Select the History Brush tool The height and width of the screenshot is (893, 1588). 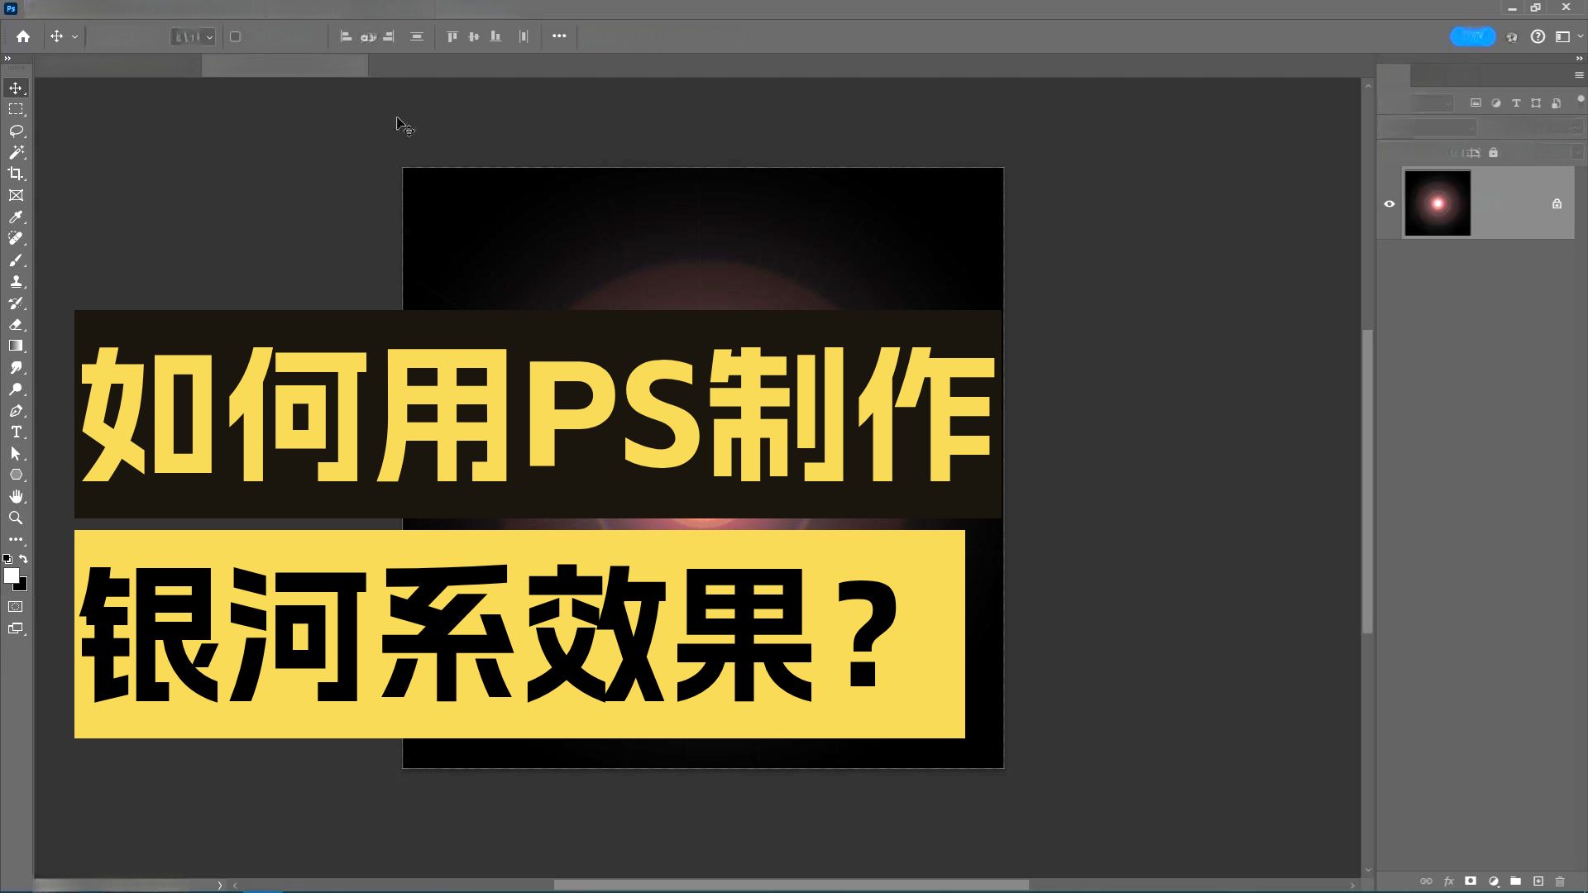point(16,303)
